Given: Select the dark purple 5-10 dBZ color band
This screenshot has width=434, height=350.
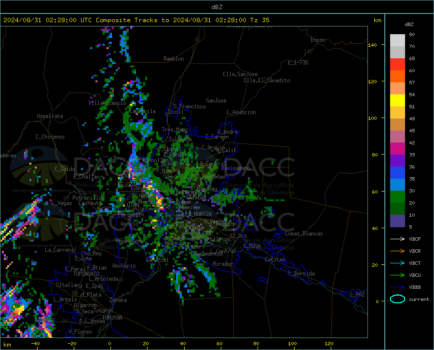Looking at the screenshot, I should 397,221.
